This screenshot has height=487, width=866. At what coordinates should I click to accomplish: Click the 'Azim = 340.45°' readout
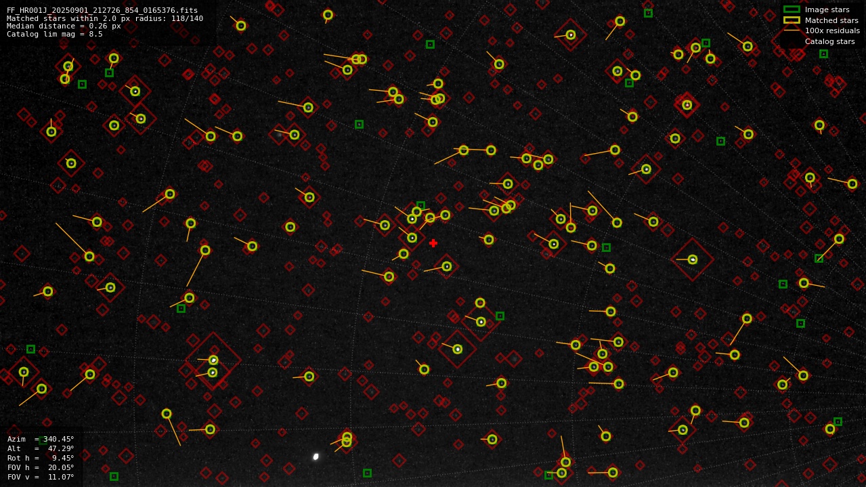point(41,439)
